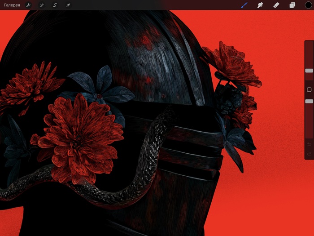Activate the Selection tool (S icon)
Viewport: 314px width, 236px height.
[55, 5]
